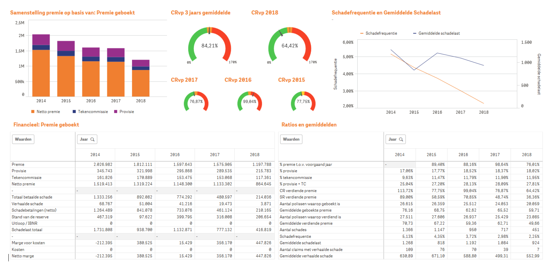The width and height of the screenshot is (550, 272).
Task: Open the Waarden selector in Ratios table
Action: [x=291, y=139]
